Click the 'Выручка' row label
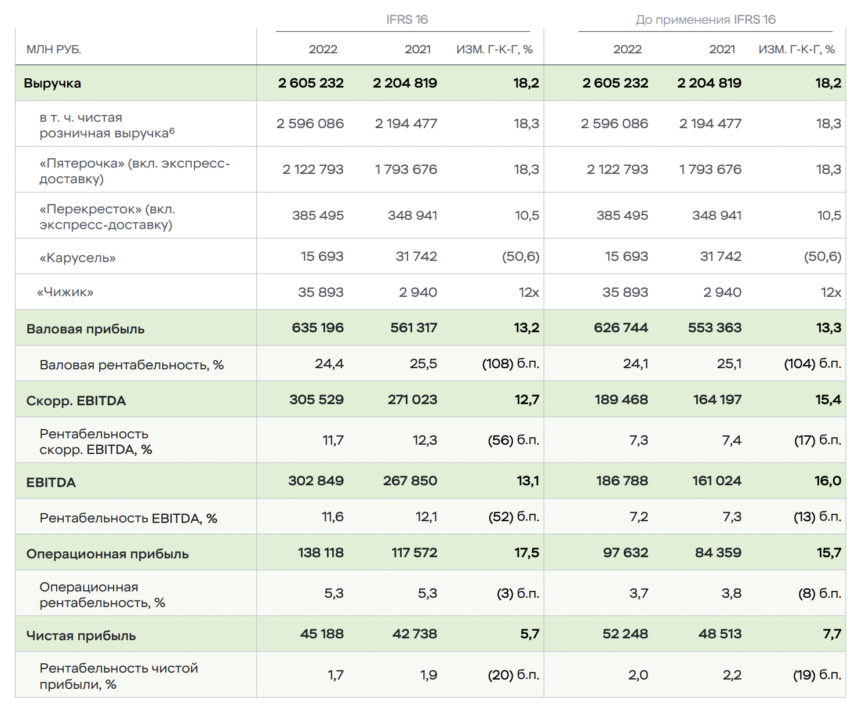 tap(52, 83)
